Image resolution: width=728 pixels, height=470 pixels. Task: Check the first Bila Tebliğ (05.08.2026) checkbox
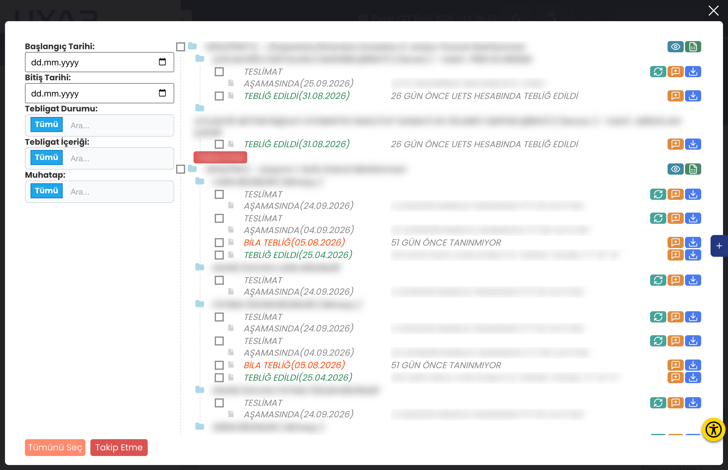click(219, 242)
